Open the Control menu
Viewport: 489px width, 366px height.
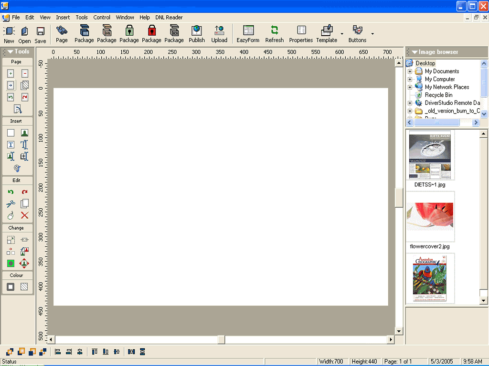(x=102, y=18)
